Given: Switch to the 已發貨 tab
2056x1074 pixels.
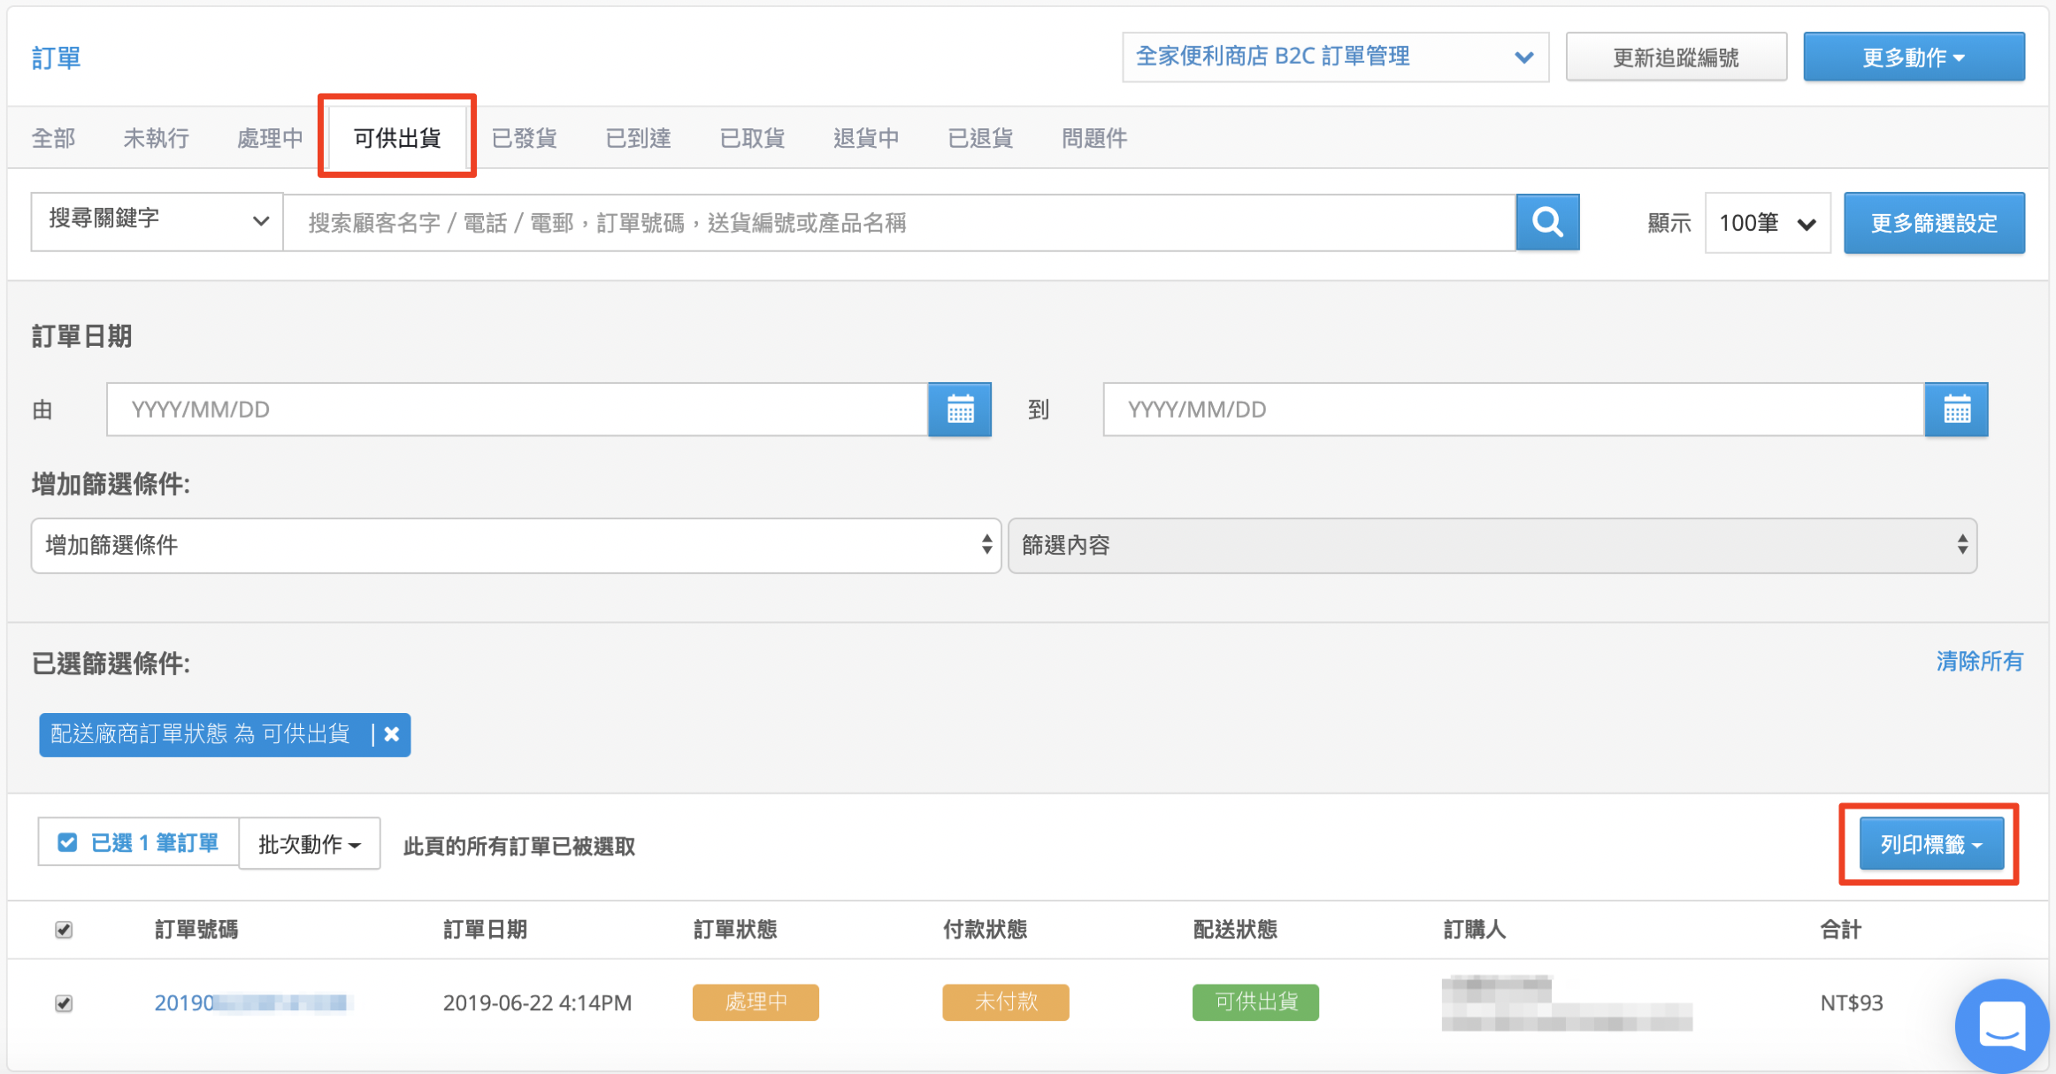Looking at the screenshot, I should click(524, 138).
